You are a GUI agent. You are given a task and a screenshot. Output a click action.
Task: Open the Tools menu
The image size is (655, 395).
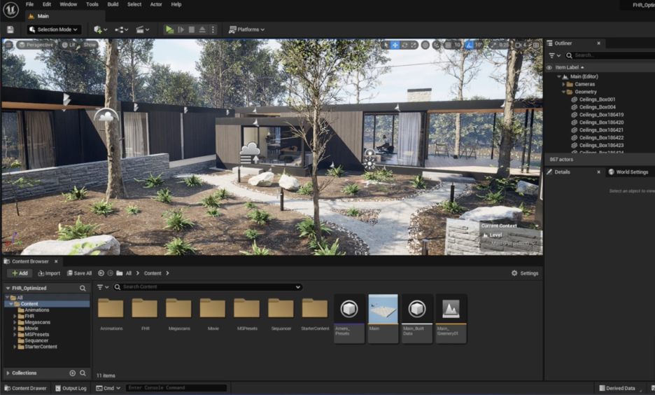(x=92, y=4)
